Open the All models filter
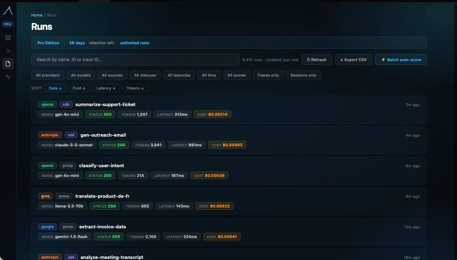The image size is (457, 260). (81, 75)
